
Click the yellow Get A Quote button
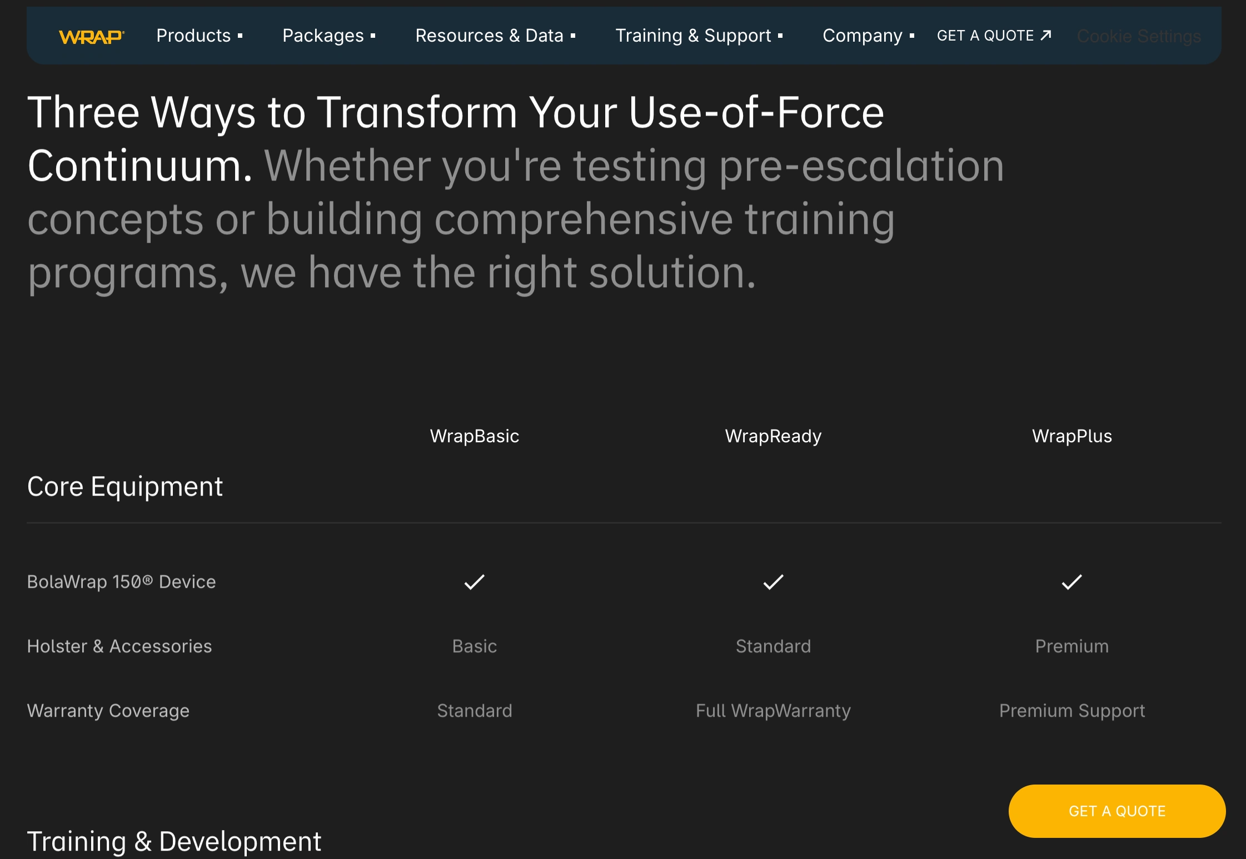coord(1117,811)
